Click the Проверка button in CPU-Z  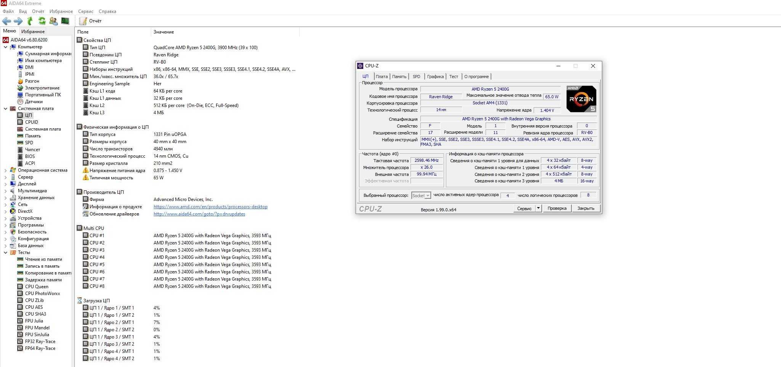pos(557,208)
